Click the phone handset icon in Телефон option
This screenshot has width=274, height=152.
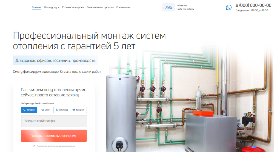24,110
